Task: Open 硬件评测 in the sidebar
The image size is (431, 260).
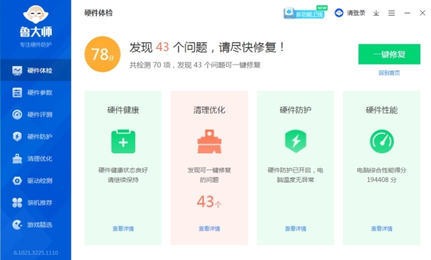Action: tap(35, 115)
